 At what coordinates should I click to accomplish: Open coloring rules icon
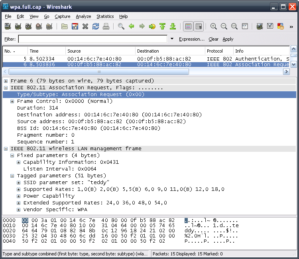pyautogui.click(x=281, y=26)
